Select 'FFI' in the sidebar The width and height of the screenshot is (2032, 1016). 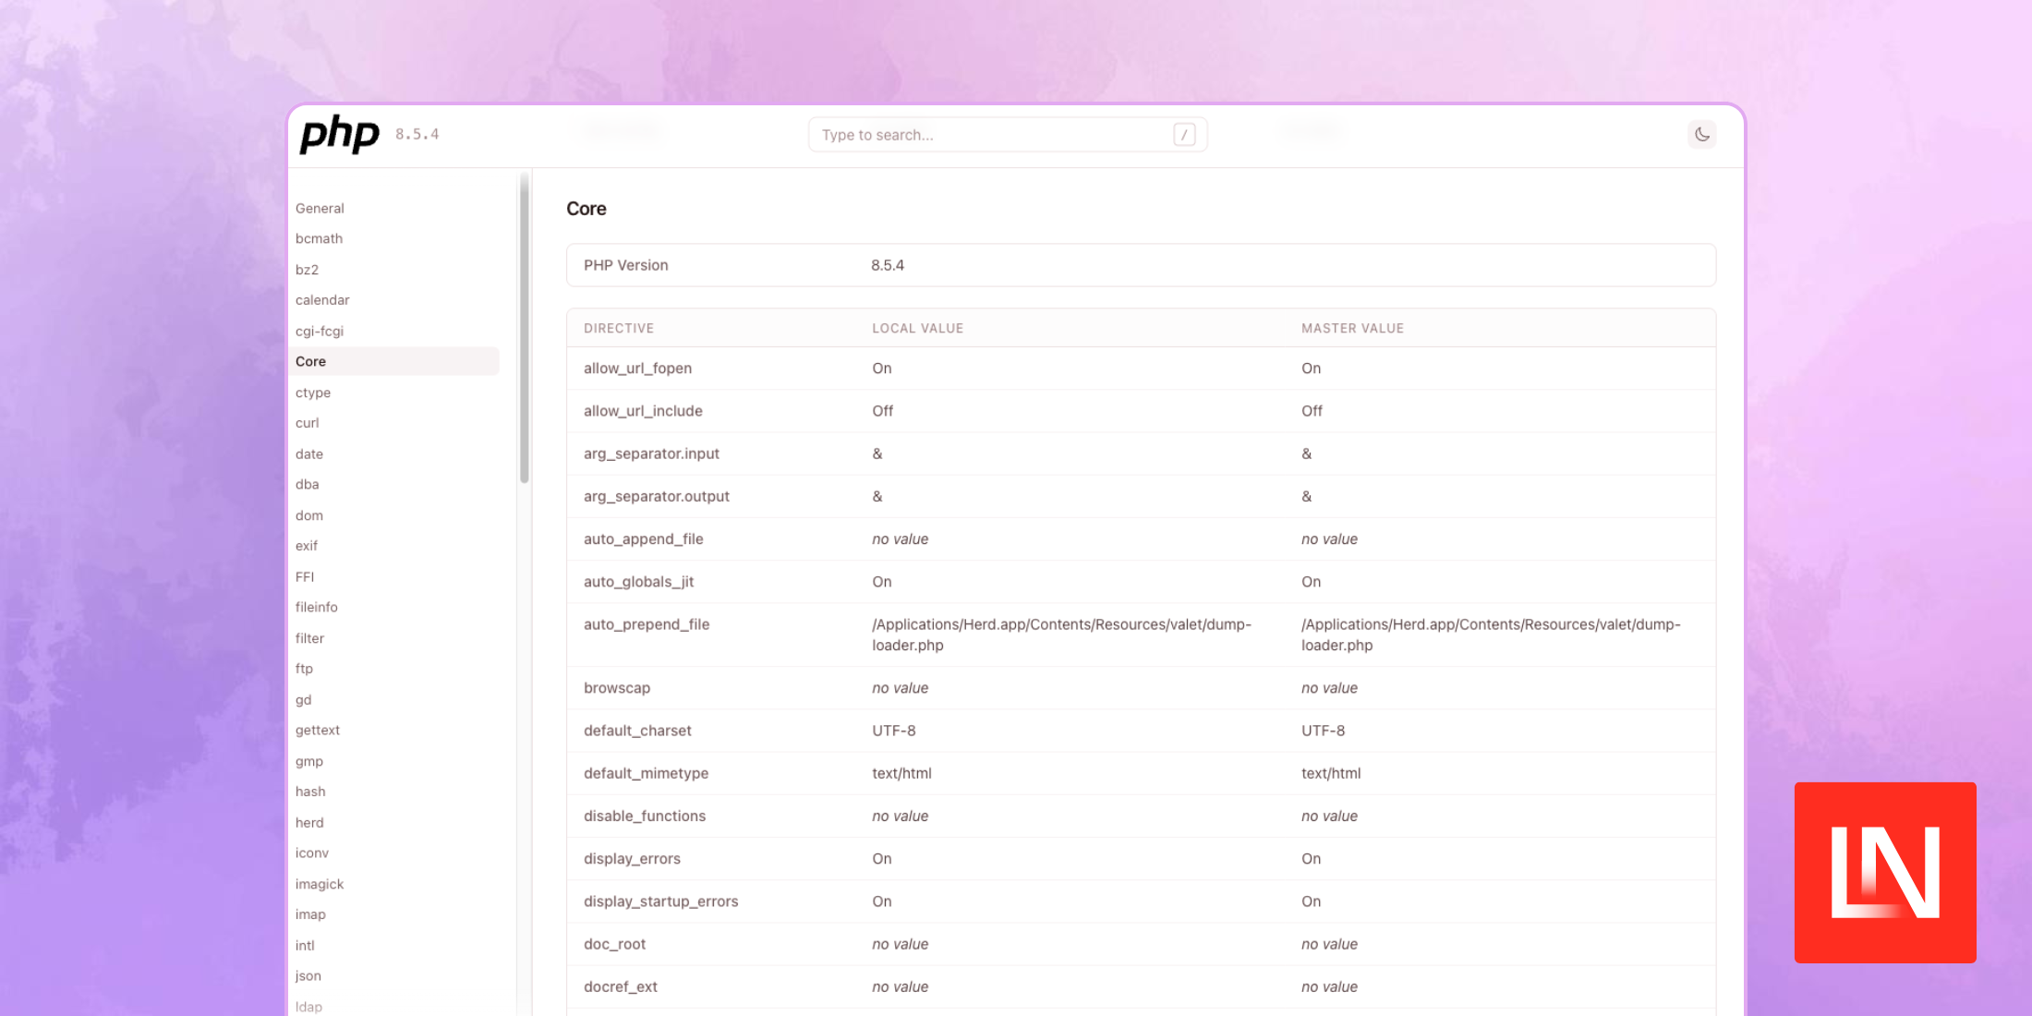pyautogui.click(x=305, y=576)
